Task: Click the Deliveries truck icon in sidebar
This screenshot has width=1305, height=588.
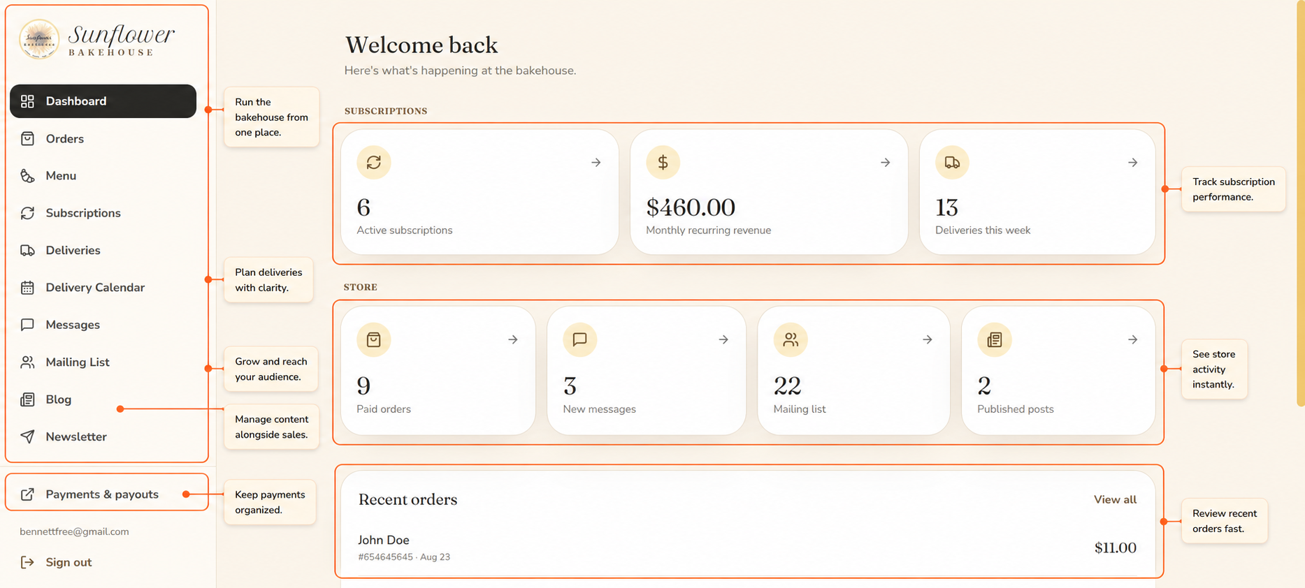Action: pos(27,250)
